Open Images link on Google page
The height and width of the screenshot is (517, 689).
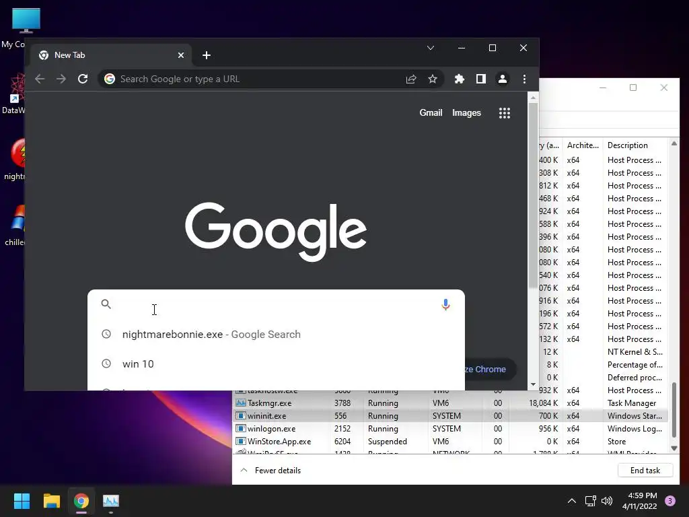pyautogui.click(x=466, y=113)
